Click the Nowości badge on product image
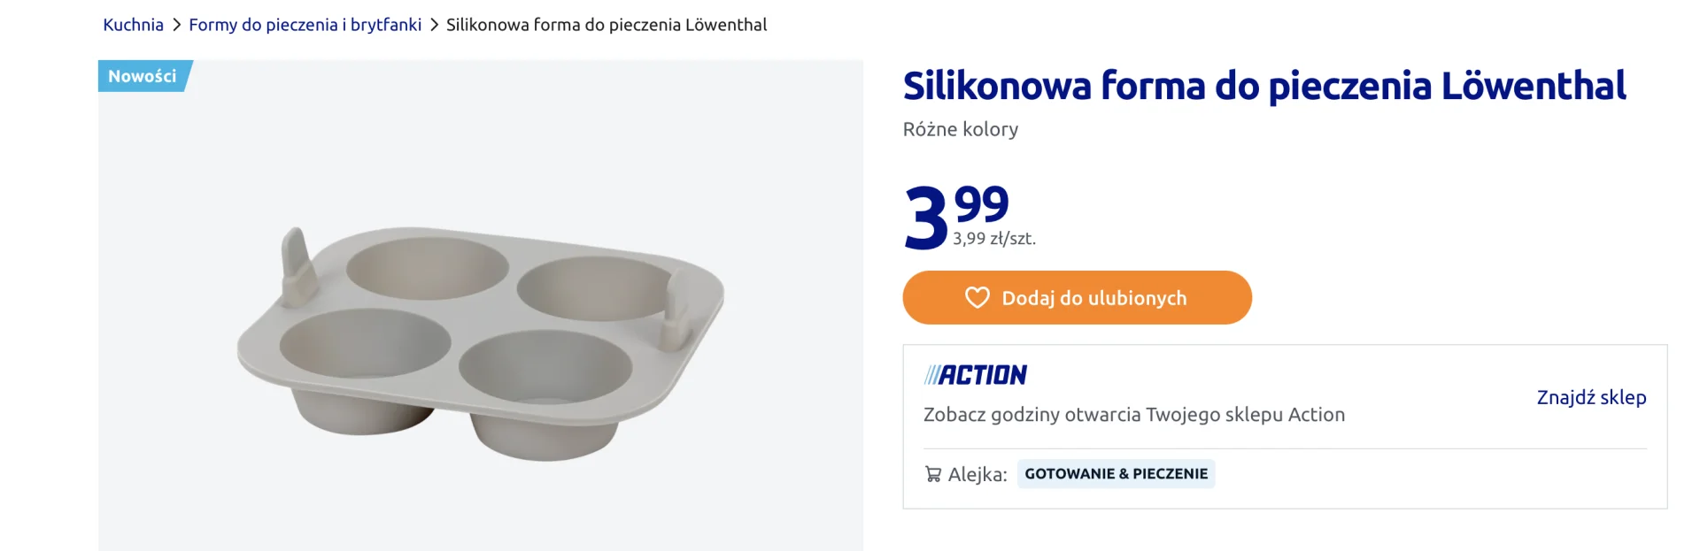The height and width of the screenshot is (551, 1700). tap(144, 76)
